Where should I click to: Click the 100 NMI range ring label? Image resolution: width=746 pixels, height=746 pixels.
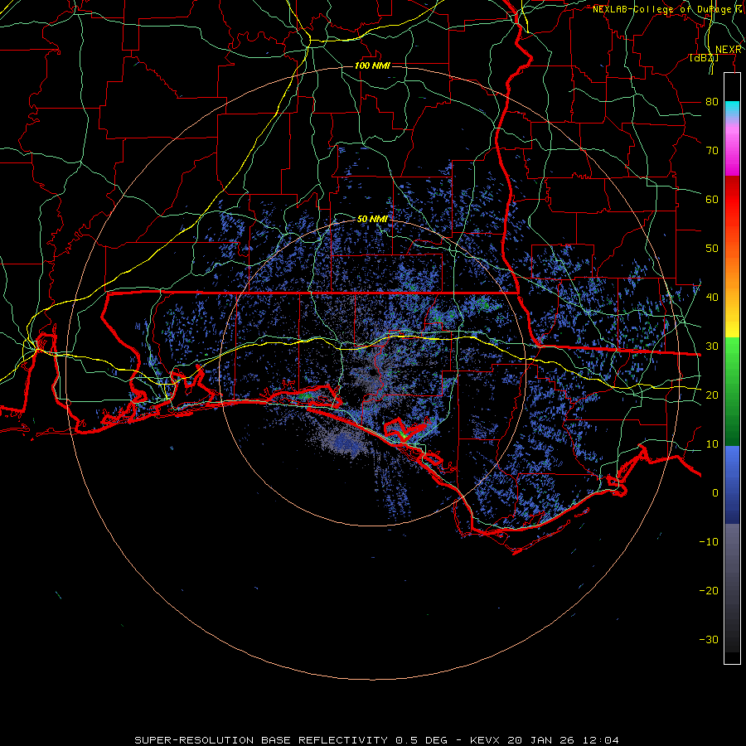pyautogui.click(x=372, y=65)
